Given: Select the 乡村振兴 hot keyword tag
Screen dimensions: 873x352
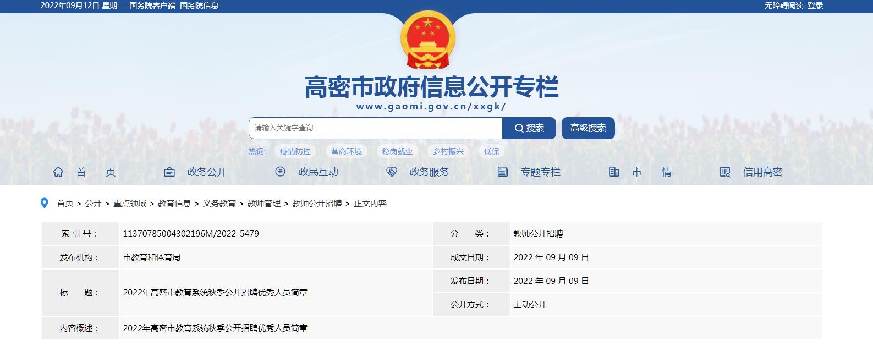Looking at the screenshot, I should coord(448,151).
